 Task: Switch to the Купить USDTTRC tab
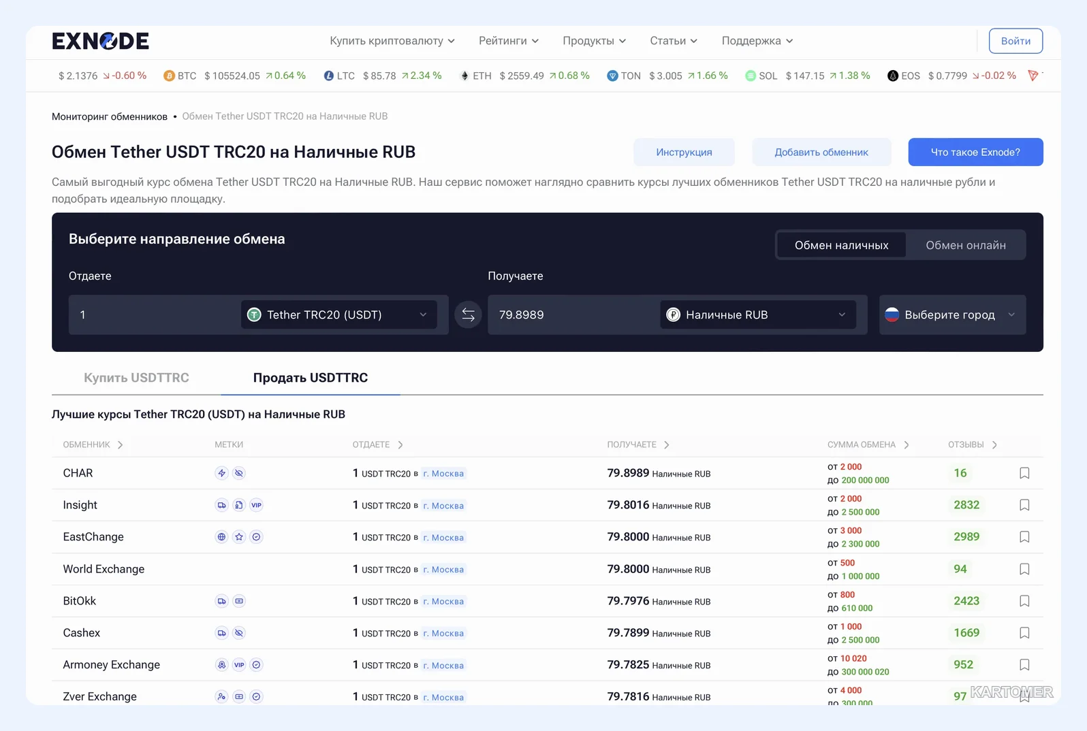click(136, 378)
